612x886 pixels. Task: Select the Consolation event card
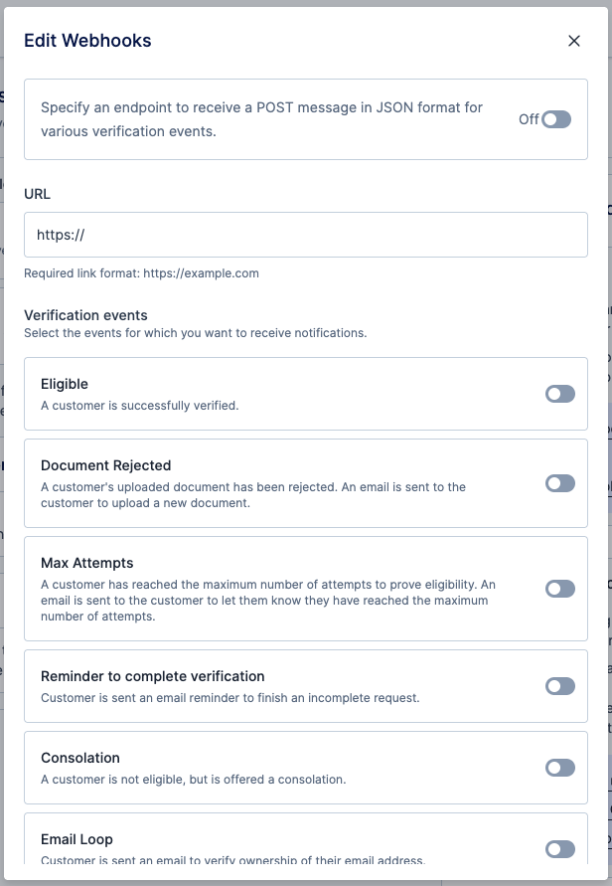click(248, 767)
